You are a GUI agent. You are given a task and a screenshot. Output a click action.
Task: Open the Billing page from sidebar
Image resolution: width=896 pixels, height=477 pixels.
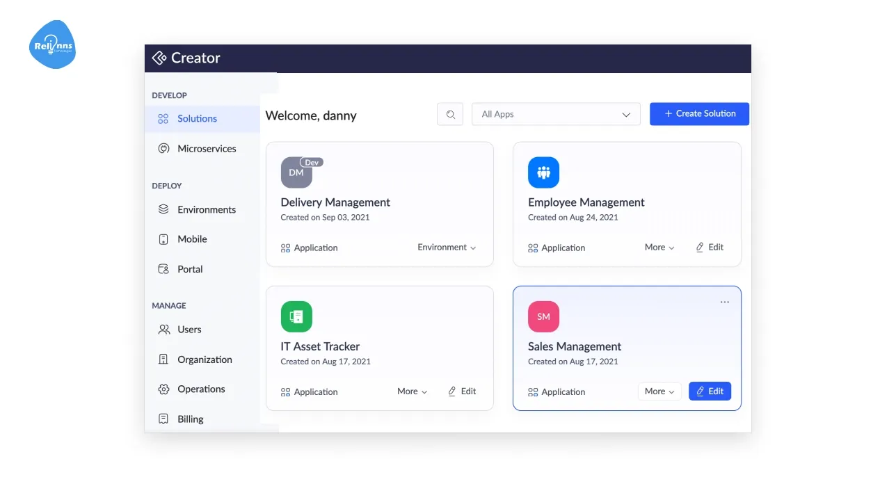pos(190,419)
